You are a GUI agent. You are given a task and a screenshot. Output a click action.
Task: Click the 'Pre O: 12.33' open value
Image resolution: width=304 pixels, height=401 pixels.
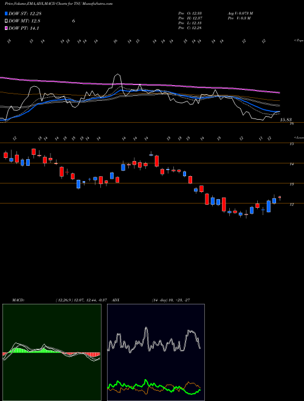190,13
